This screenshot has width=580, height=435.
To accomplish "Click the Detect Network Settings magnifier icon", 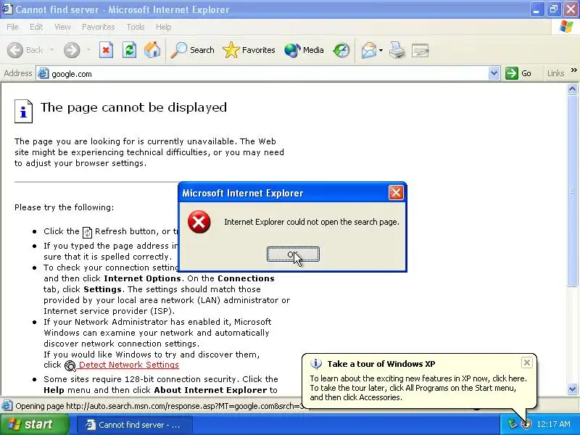I will click(x=70, y=365).
